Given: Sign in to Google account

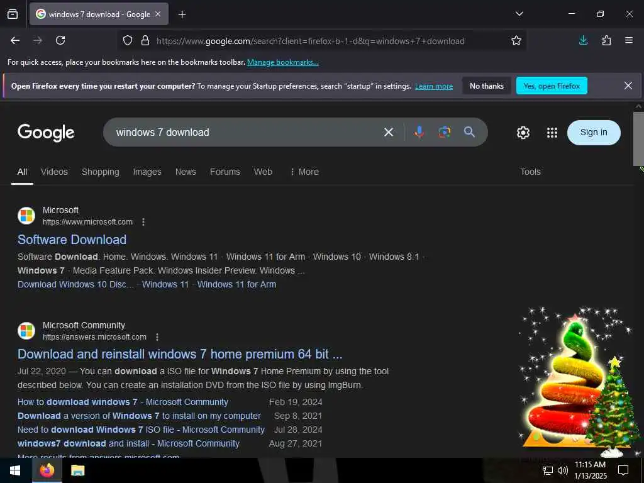Looking at the screenshot, I should pos(594,132).
